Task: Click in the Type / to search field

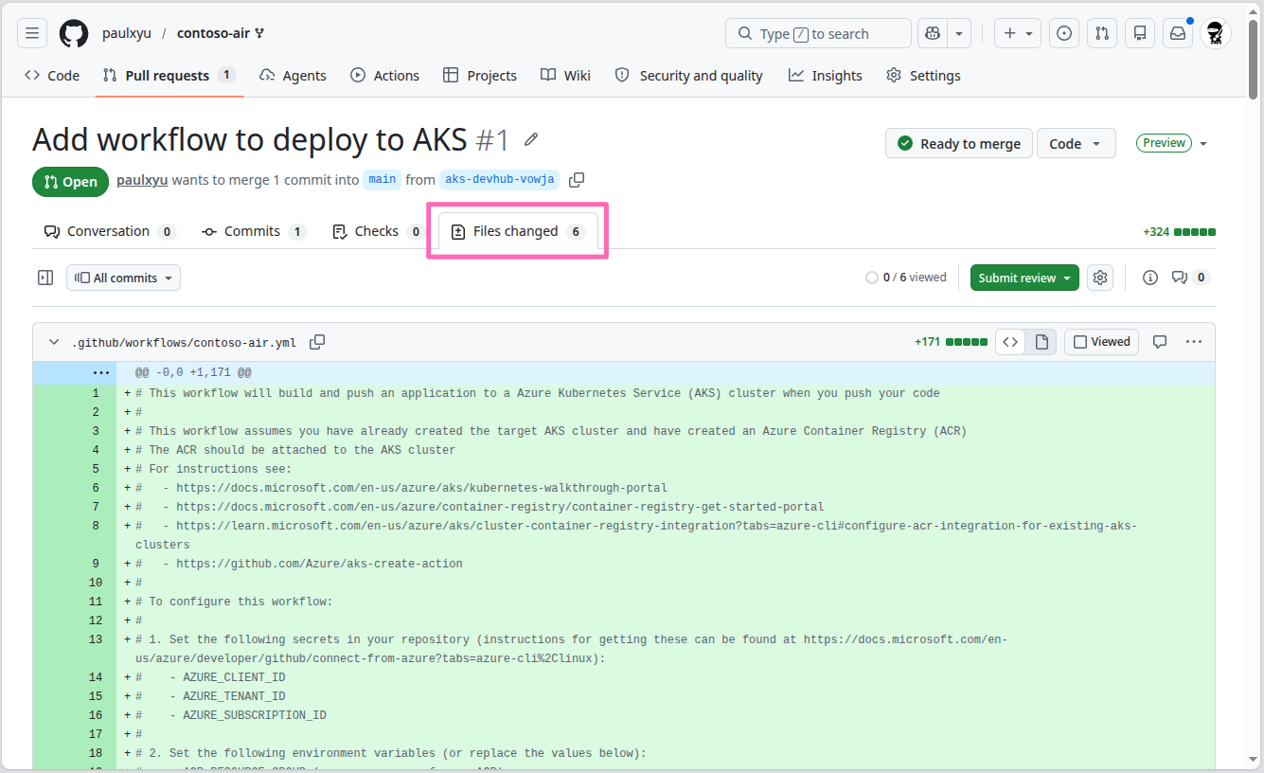Action: [x=818, y=33]
